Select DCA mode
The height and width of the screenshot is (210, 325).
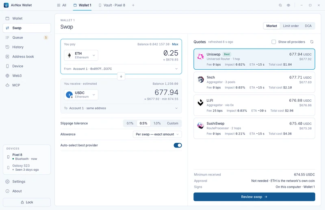pos(308,26)
